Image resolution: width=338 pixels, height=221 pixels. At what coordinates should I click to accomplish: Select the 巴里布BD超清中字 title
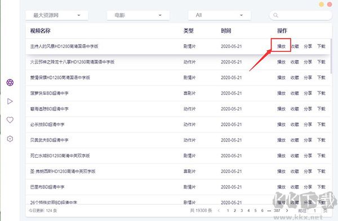[47, 187]
